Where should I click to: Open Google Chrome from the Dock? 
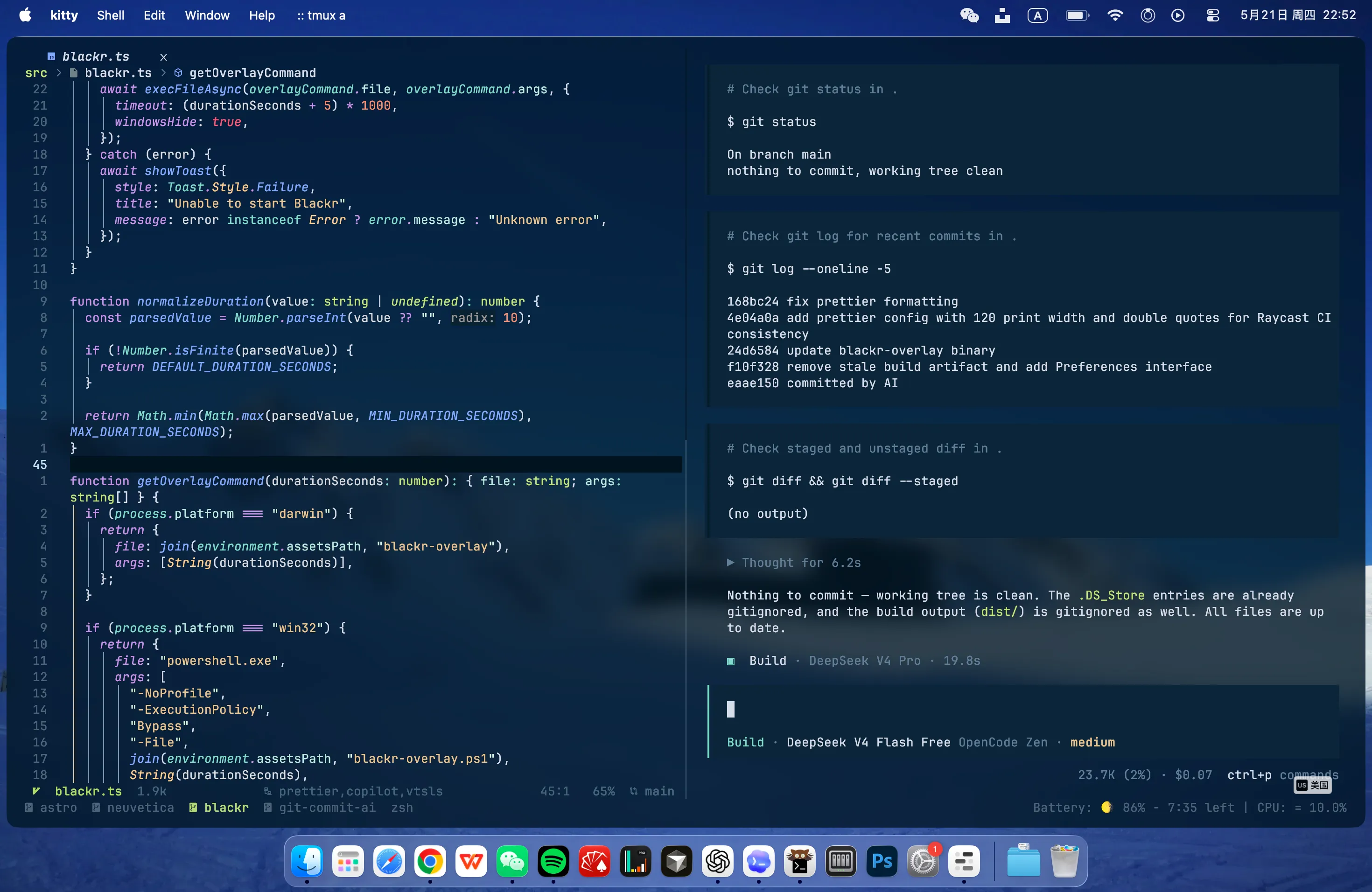pos(430,862)
